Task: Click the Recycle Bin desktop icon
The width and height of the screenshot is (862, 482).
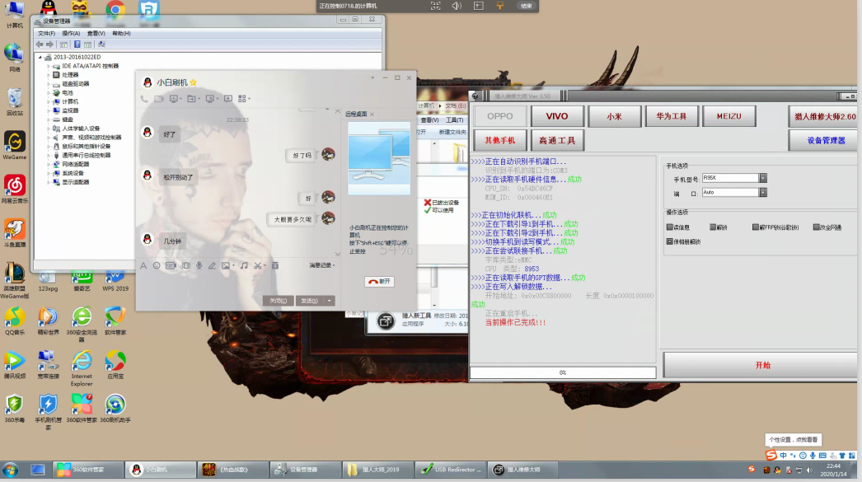Action: coord(14,101)
